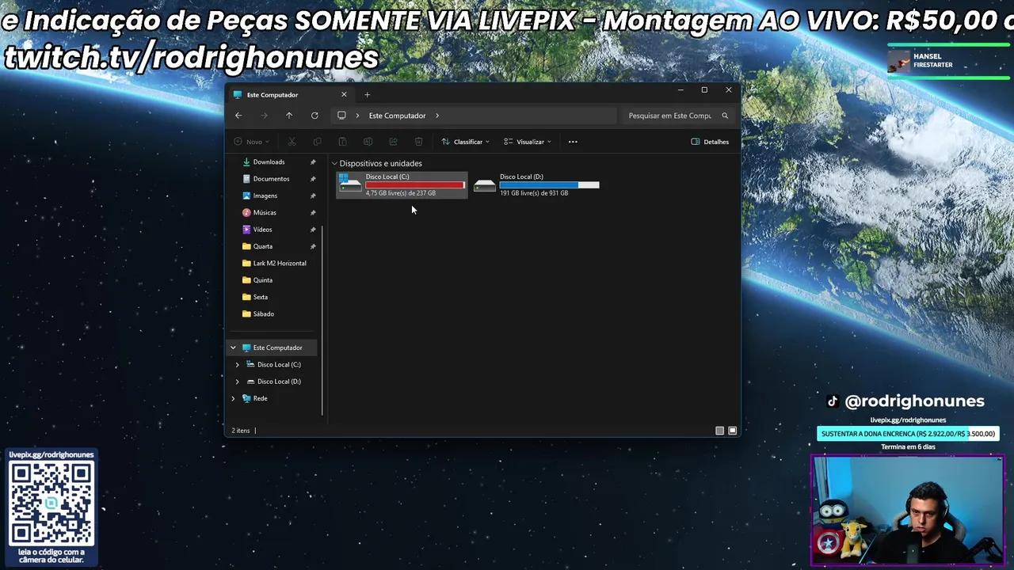Image resolution: width=1014 pixels, height=570 pixels.
Task: Unpin Quarta using its pin icon
Action: [x=313, y=246]
